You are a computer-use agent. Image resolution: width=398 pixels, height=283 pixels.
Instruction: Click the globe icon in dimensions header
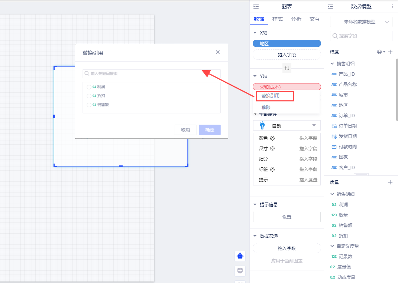(379, 52)
